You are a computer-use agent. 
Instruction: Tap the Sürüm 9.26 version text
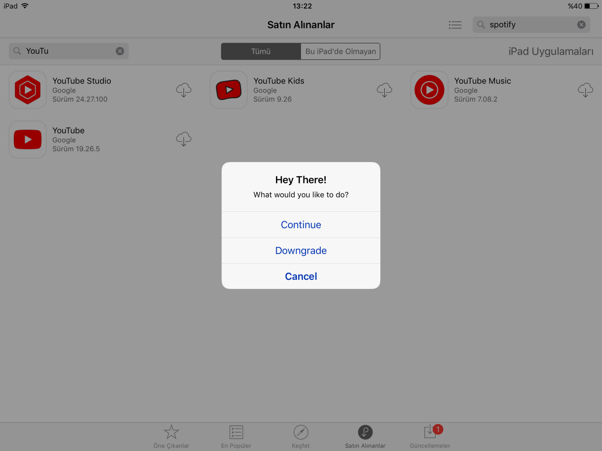tap(273, 99)
